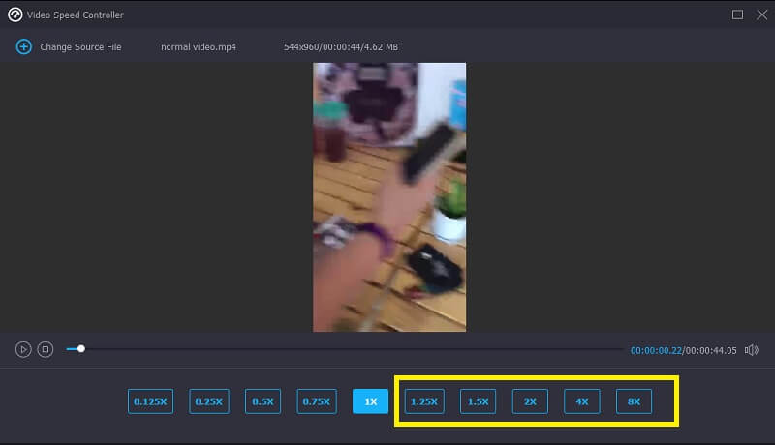Viewport: 775px width, 445px height.
Task: Reset speed to 1X
Action: [x=371, y=401]
